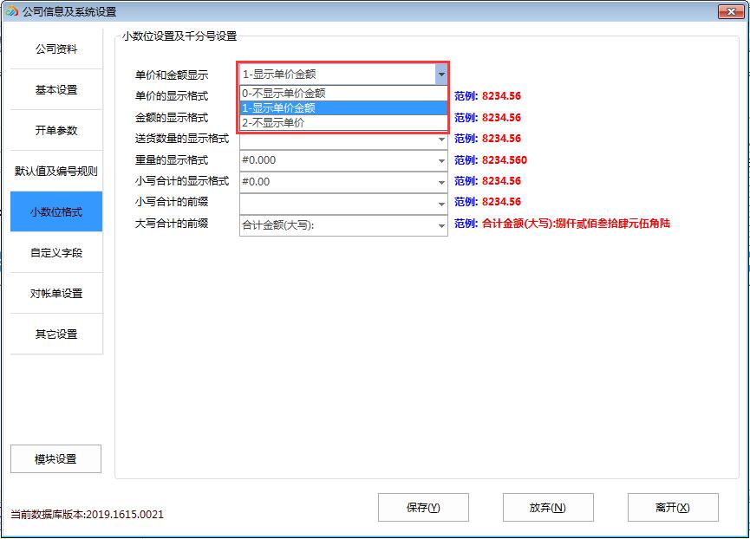Collapse the 单价和金额显示 dropdown arrow
Viewport: 750px width, 539px height.
[x=441, y=75]
